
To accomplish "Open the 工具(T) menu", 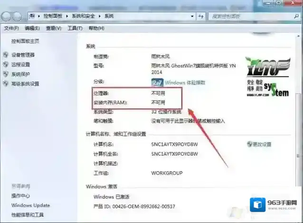I will pos(75,28).
